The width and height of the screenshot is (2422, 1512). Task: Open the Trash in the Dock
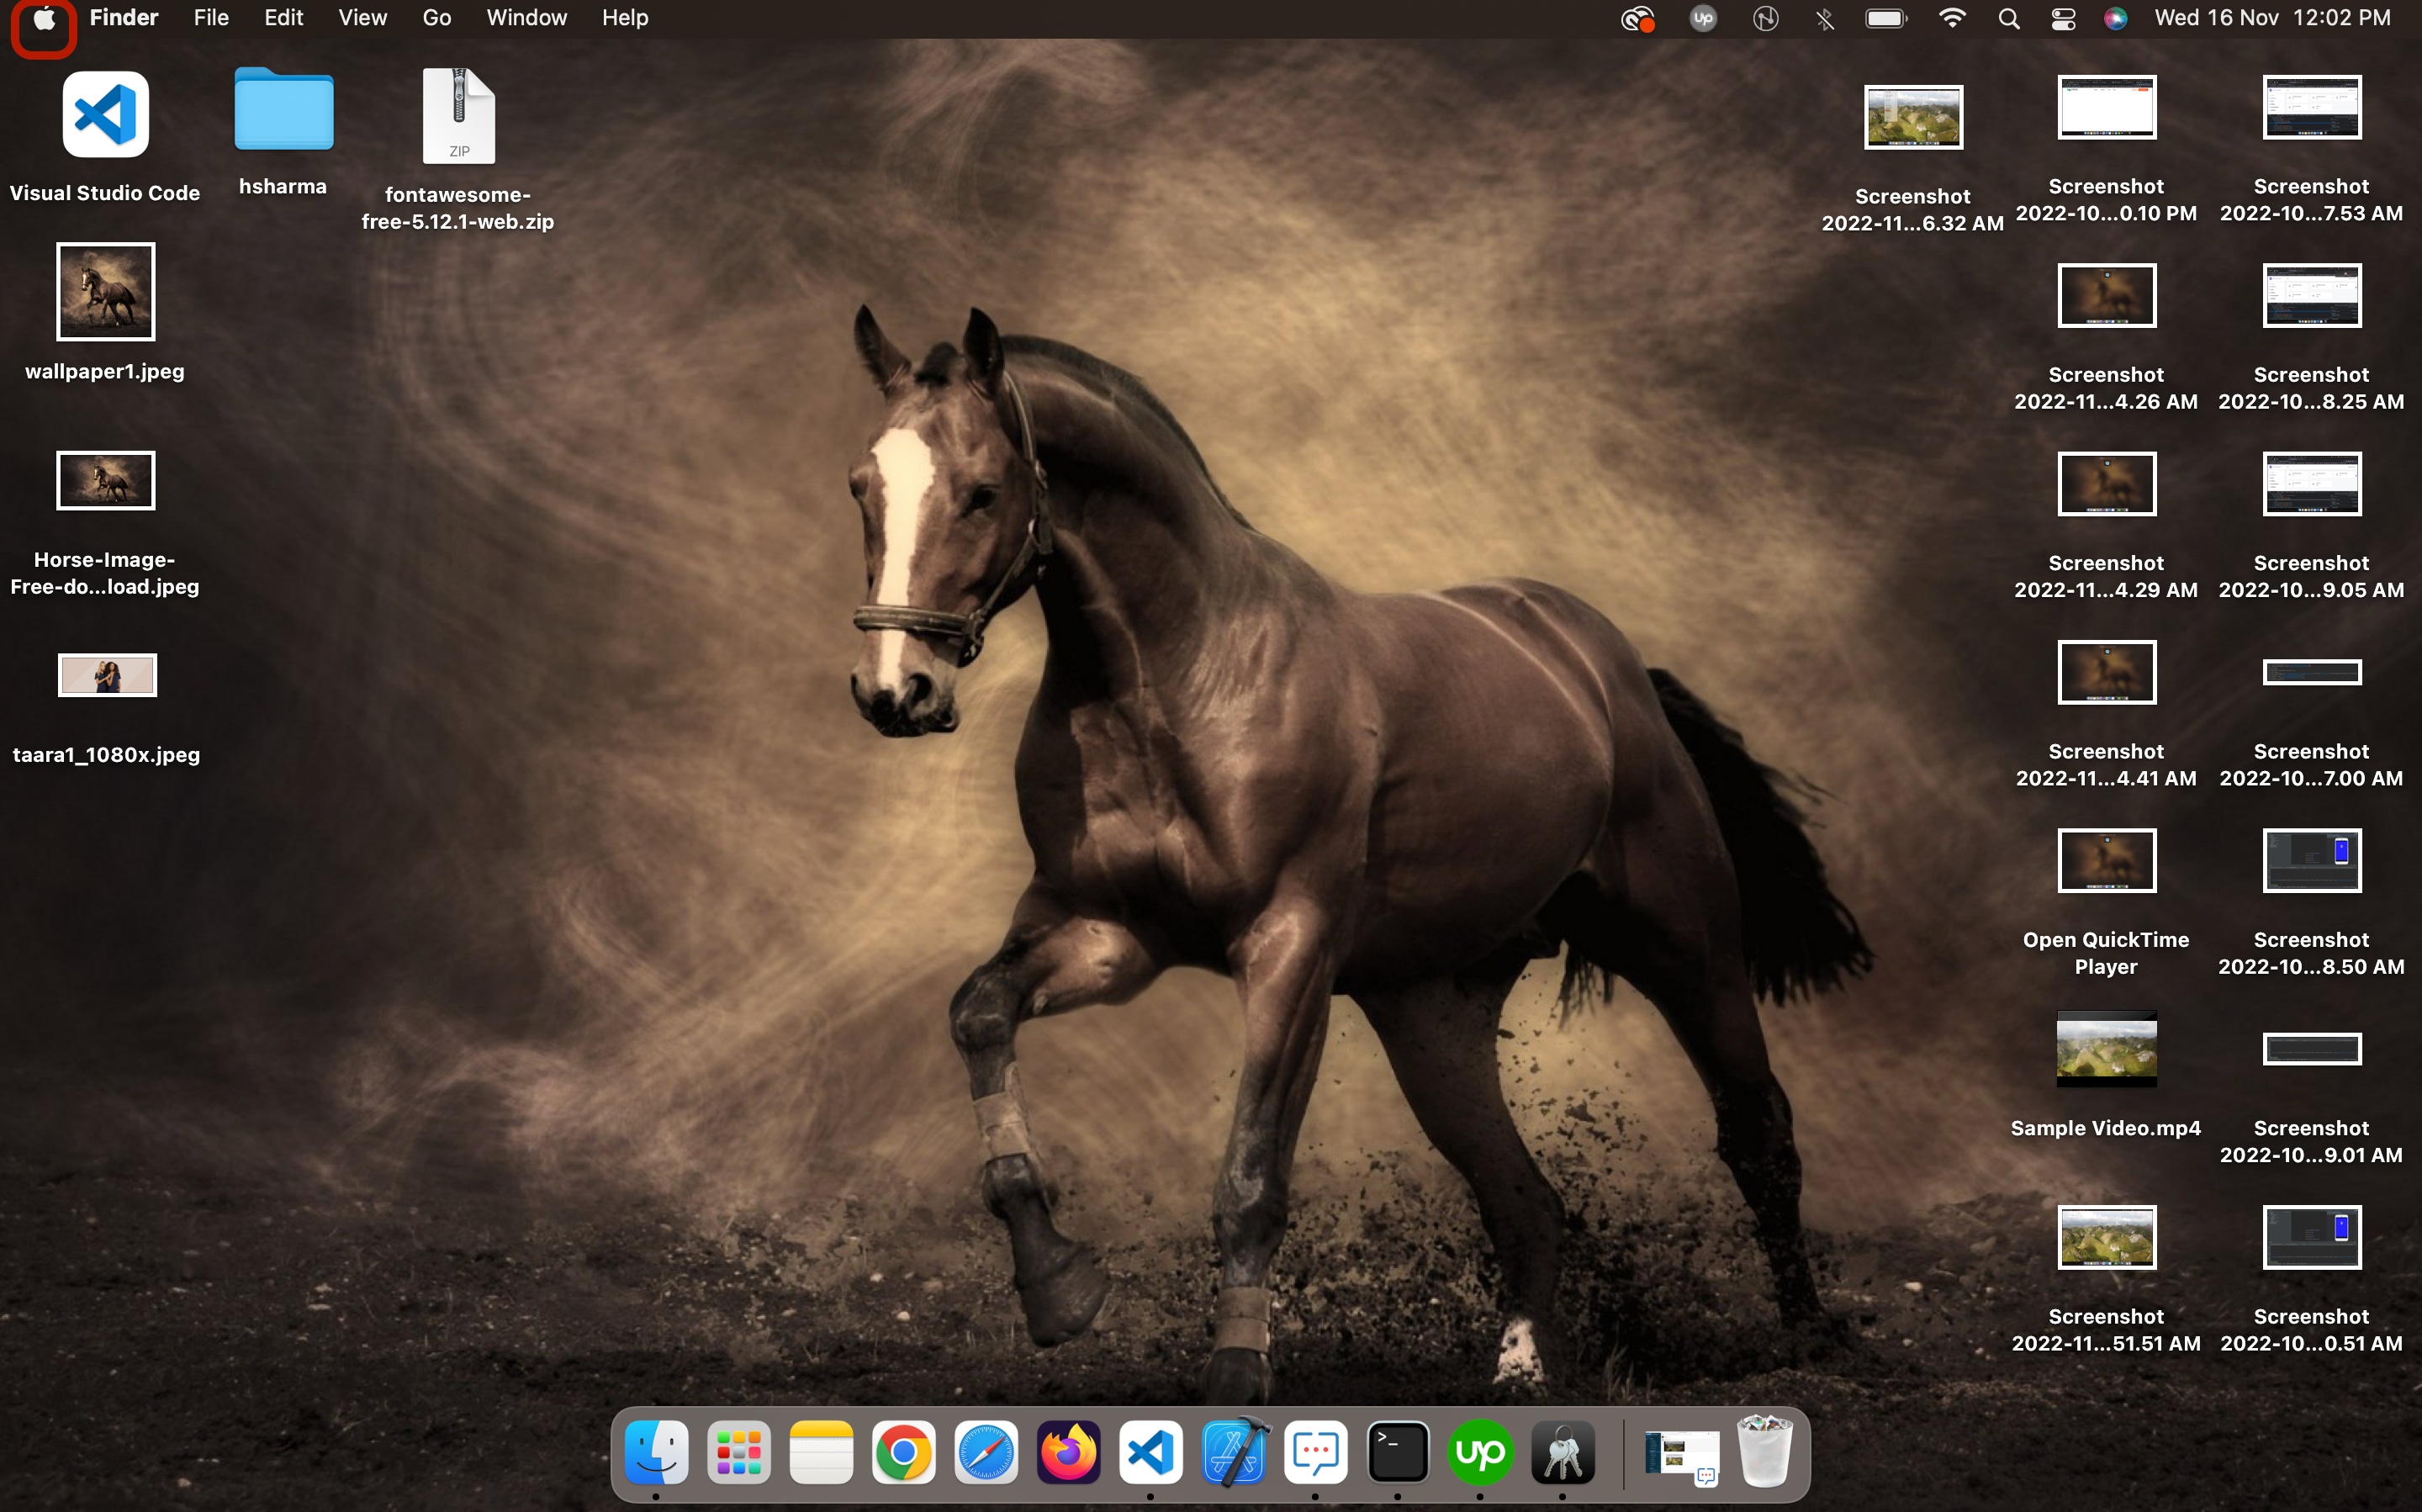(x=1765, y=1452)
